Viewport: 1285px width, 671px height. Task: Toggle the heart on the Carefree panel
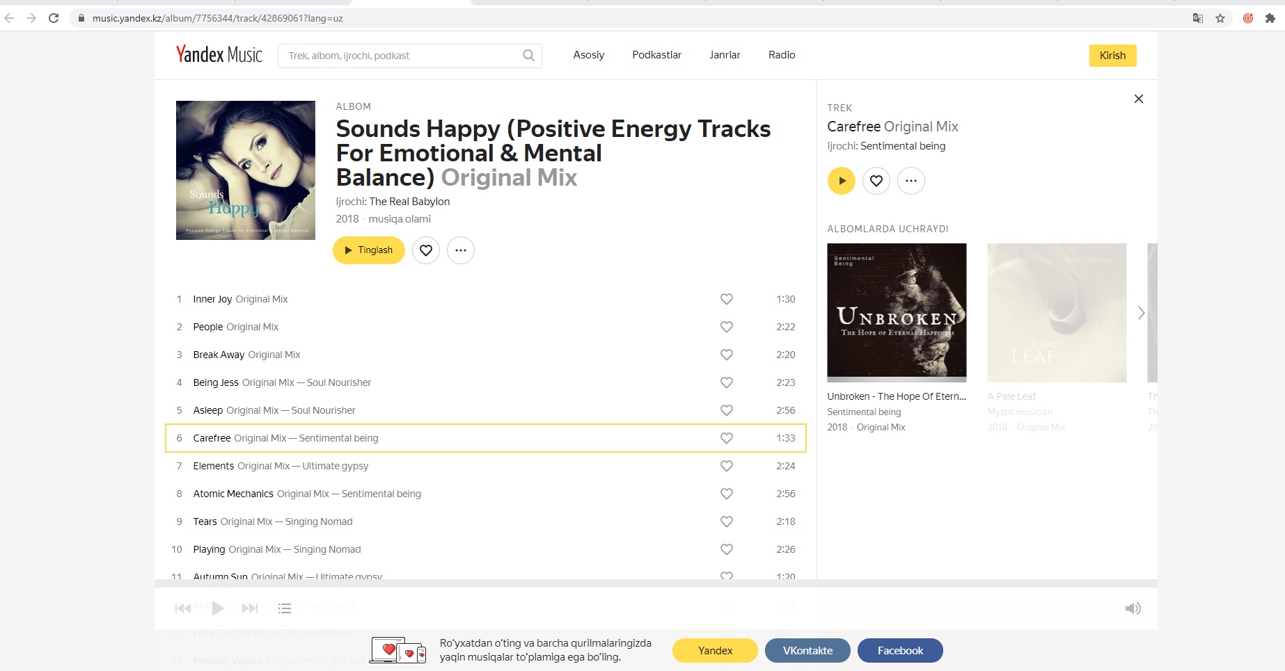pyautogui.click(x=876, y=181)
